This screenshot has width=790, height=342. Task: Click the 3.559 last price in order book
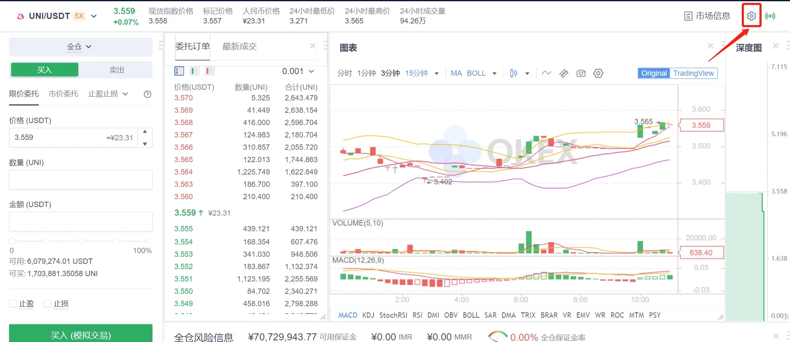pyautogui.click(x=185, y=213)
